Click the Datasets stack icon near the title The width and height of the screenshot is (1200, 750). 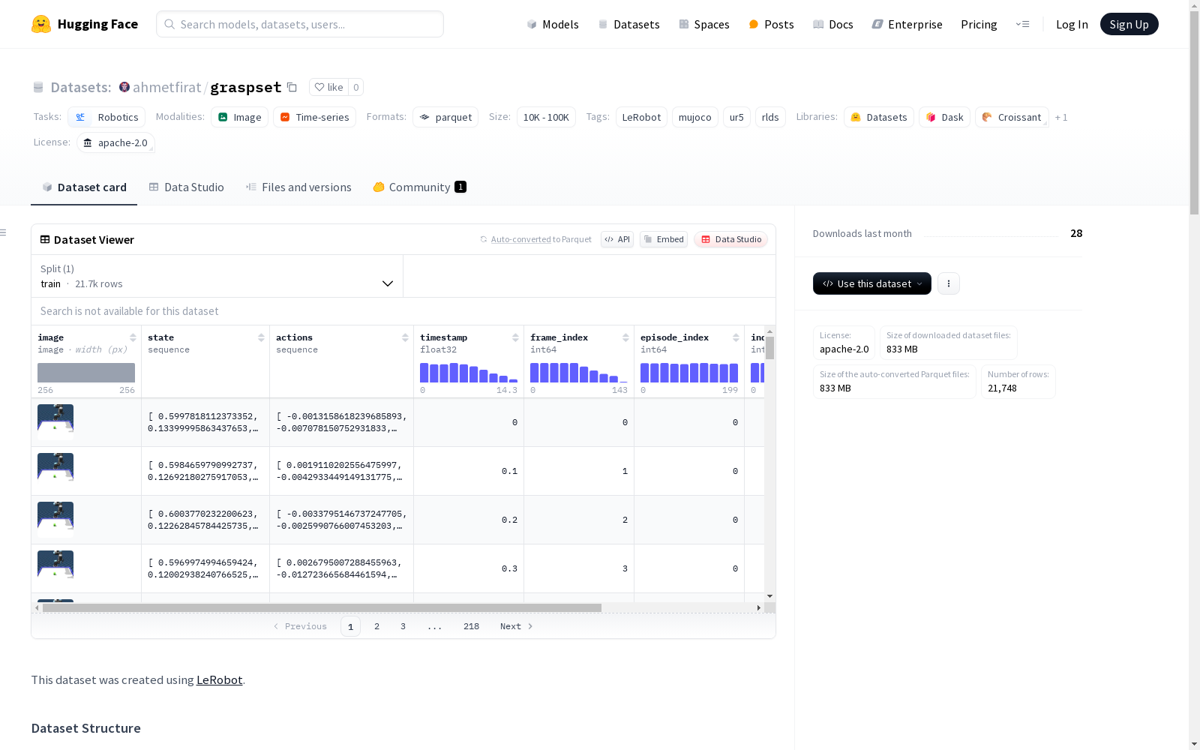[x=38, y=88]
